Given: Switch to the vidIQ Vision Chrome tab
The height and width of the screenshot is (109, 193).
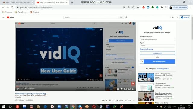Looking at the screenshot, I should [18, 2].
